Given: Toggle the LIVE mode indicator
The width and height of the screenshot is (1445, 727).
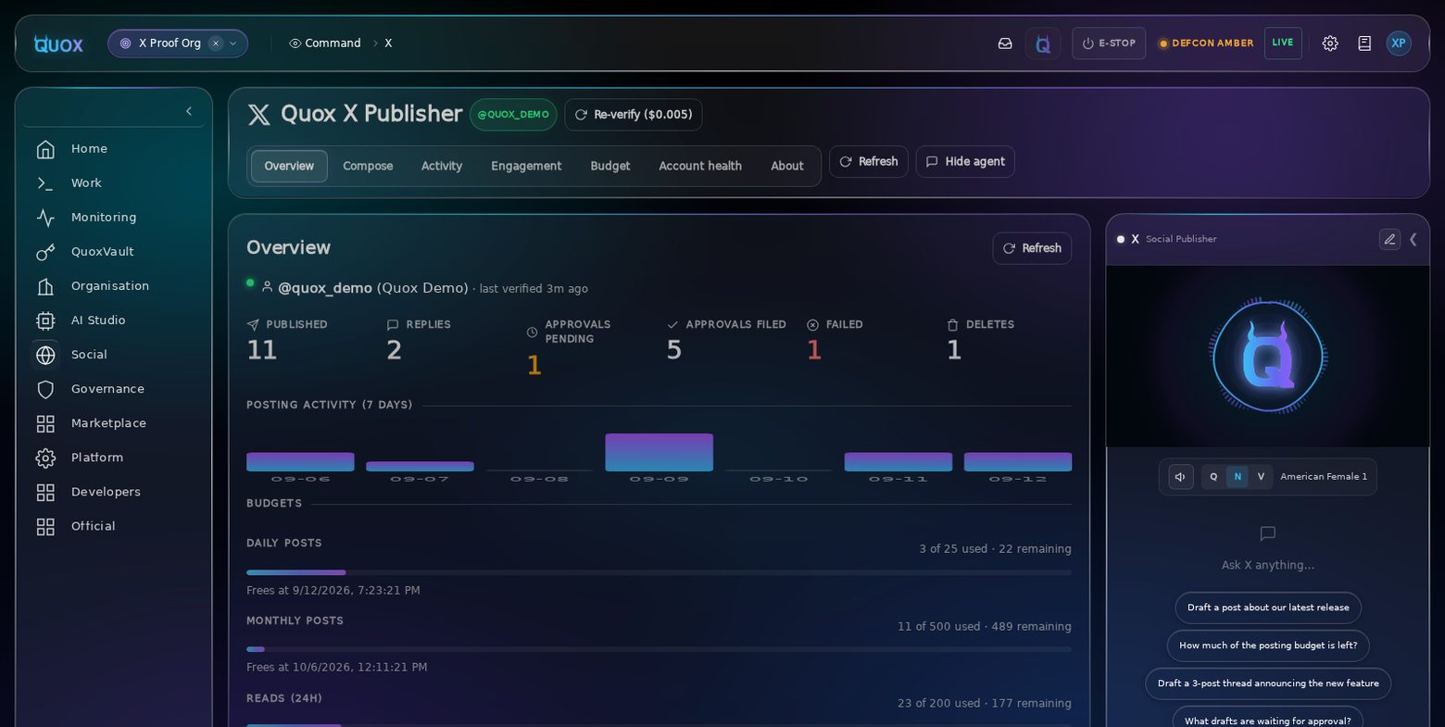Looking at the screenshot, I should pyautogui.click(x=1283, y=44).
